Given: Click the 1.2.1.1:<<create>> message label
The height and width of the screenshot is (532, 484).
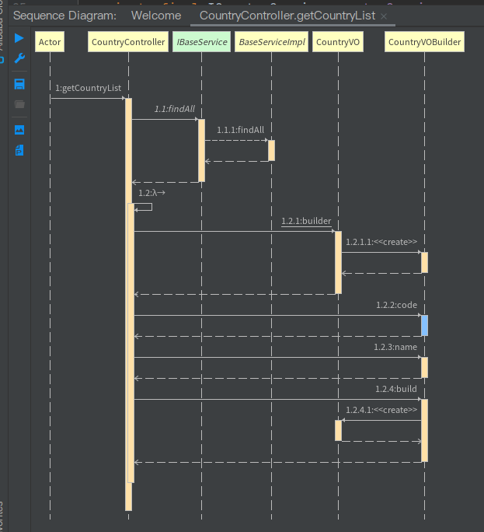Looking at the screenshot, I should (x=381, y=242).
